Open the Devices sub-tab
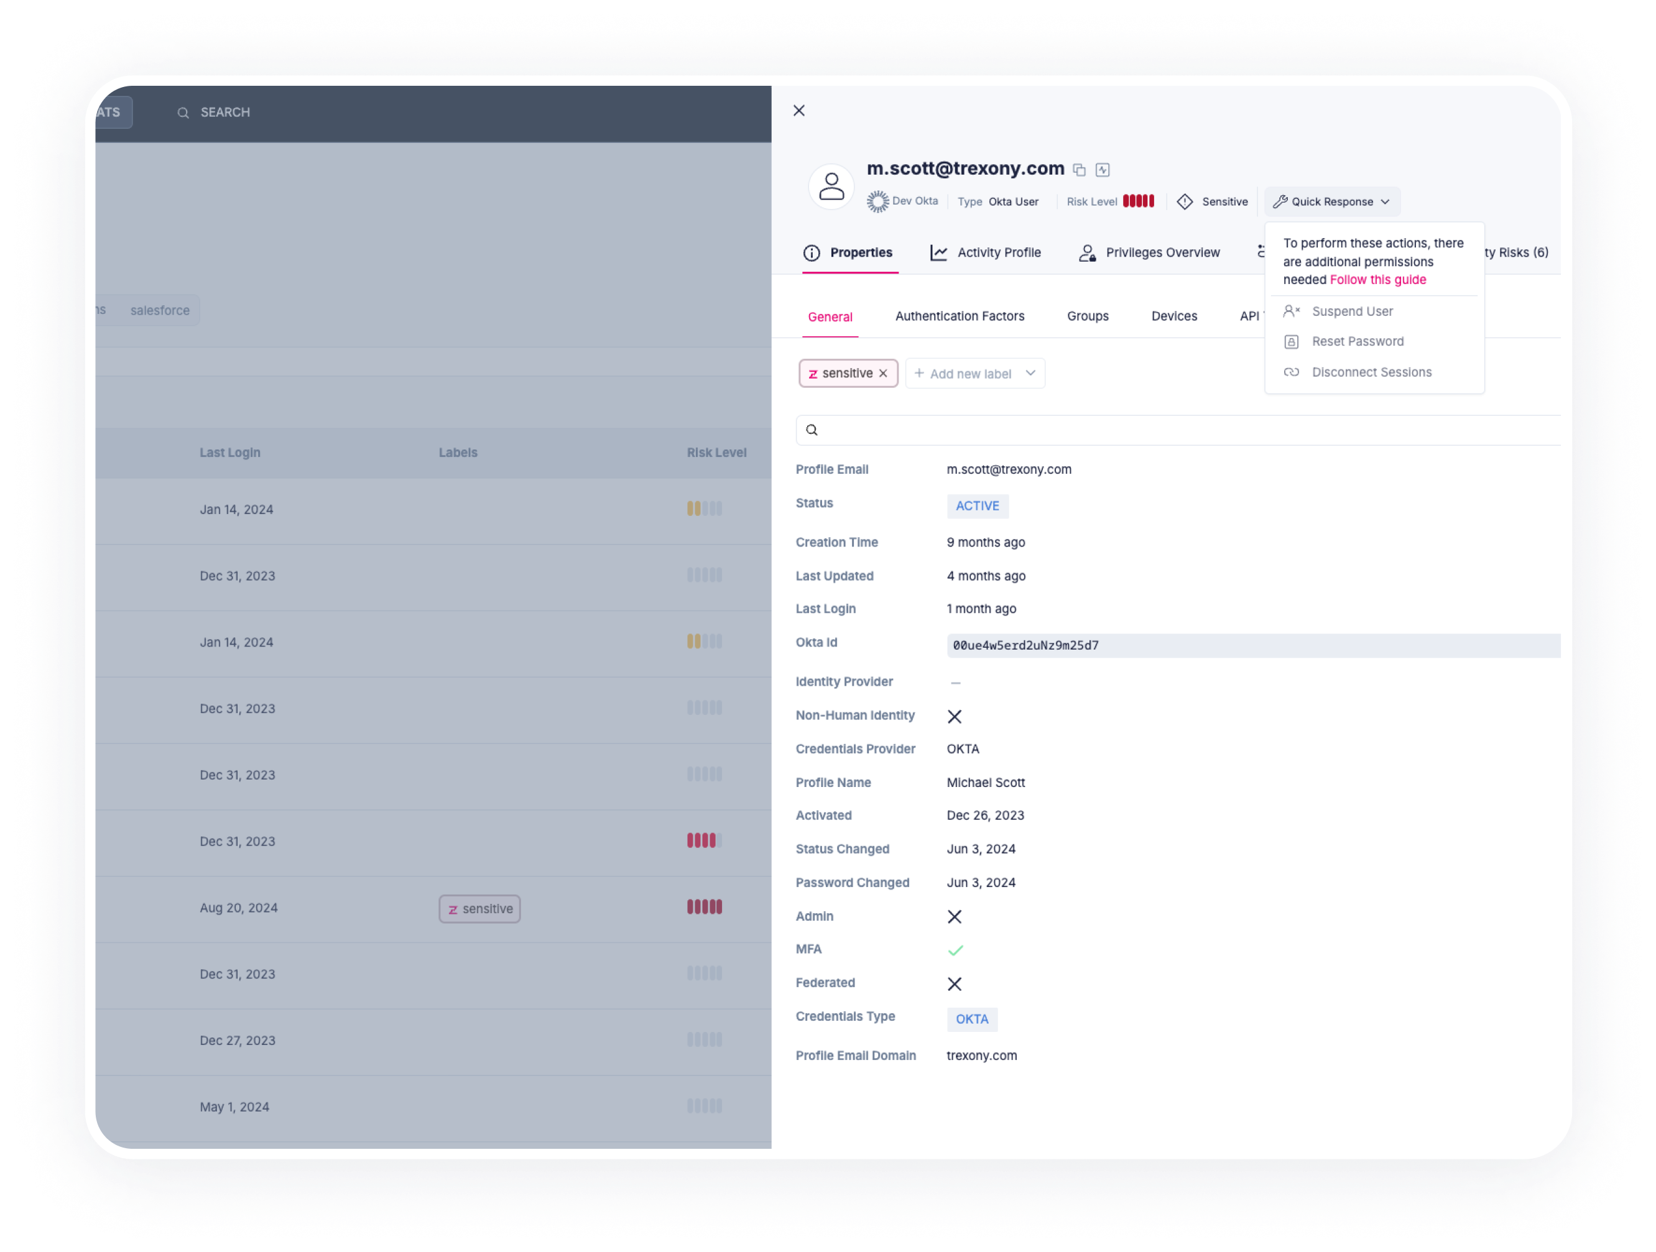This screenshot has width=1656, height=1252. click(1174, 316)
